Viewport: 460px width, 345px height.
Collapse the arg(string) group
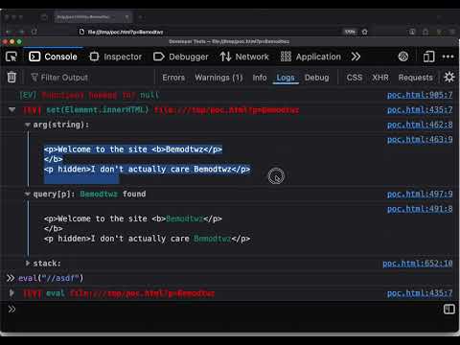pyautogui.click(x=28, y=125)
